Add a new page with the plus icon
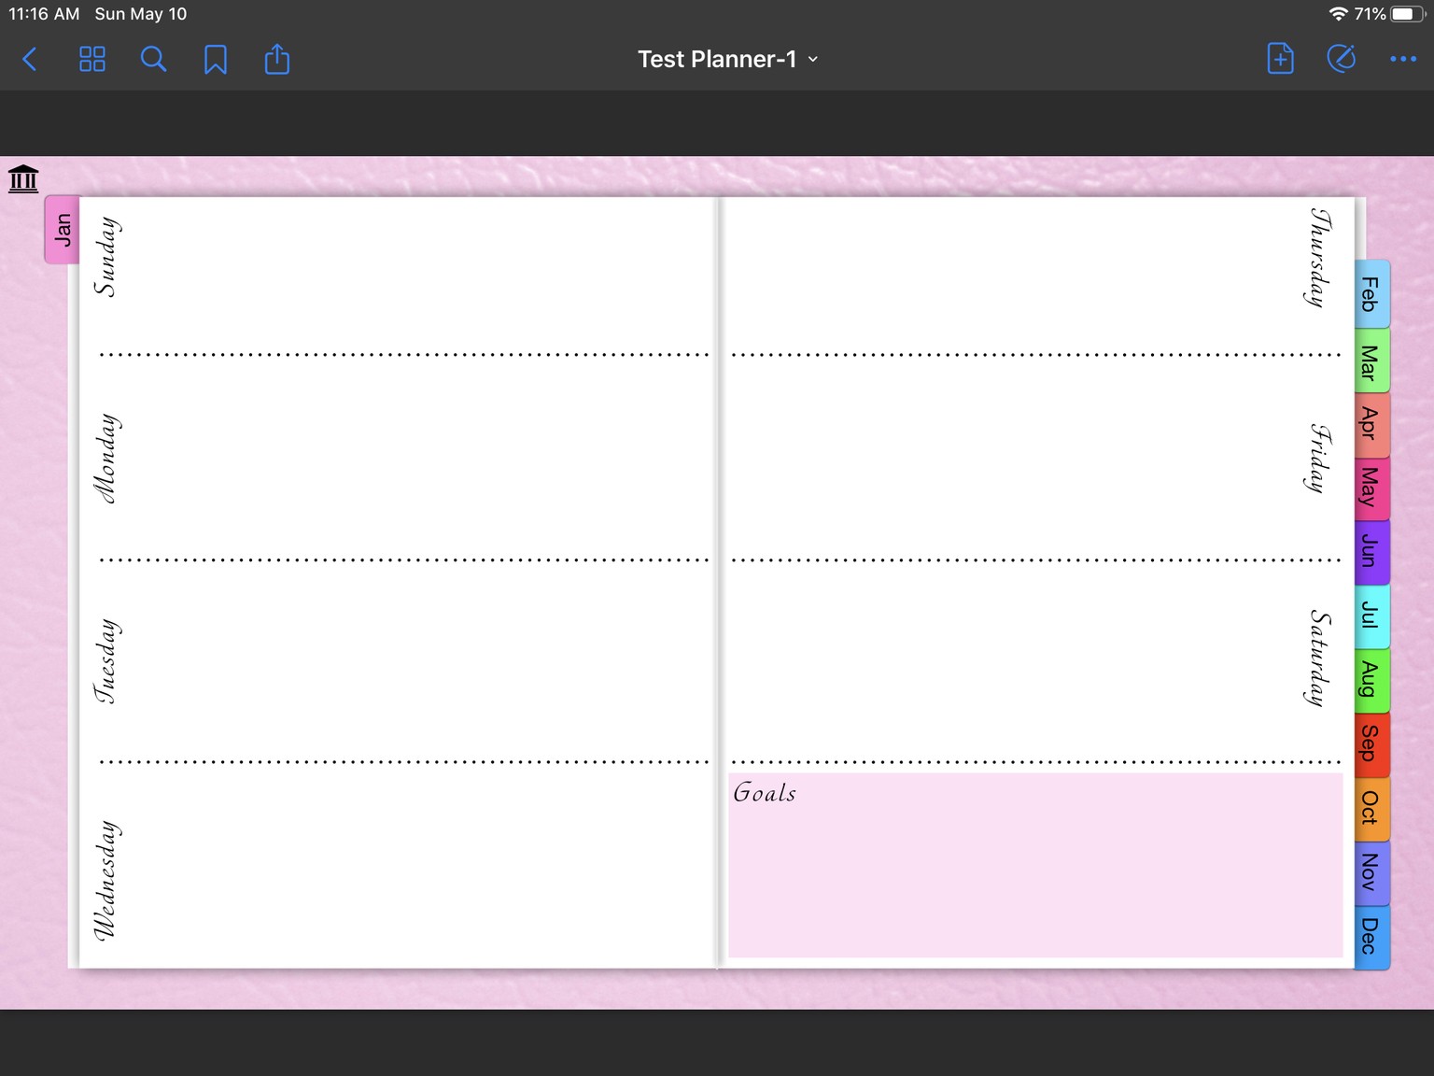1434x1076 pixels. click(1280, 59)
